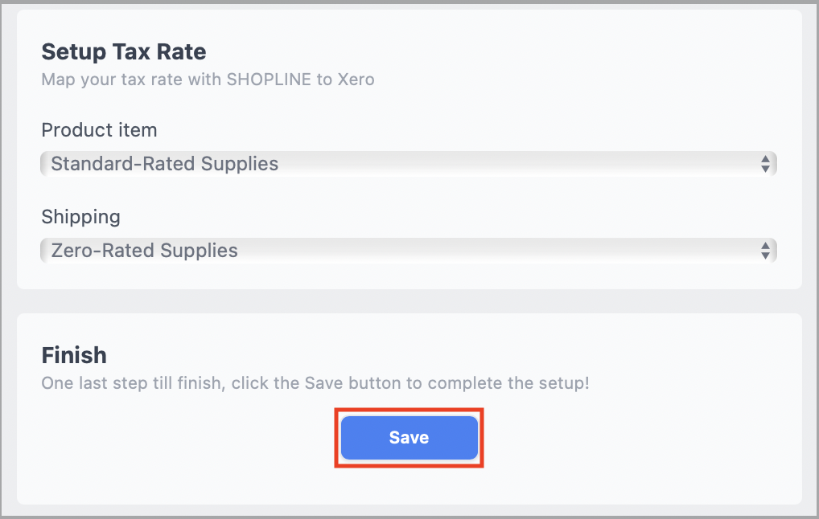Screen dimensions: 819x519
Task: Expand the Standard-Rated Supplies selector
Action: click(x=408, y=163)
